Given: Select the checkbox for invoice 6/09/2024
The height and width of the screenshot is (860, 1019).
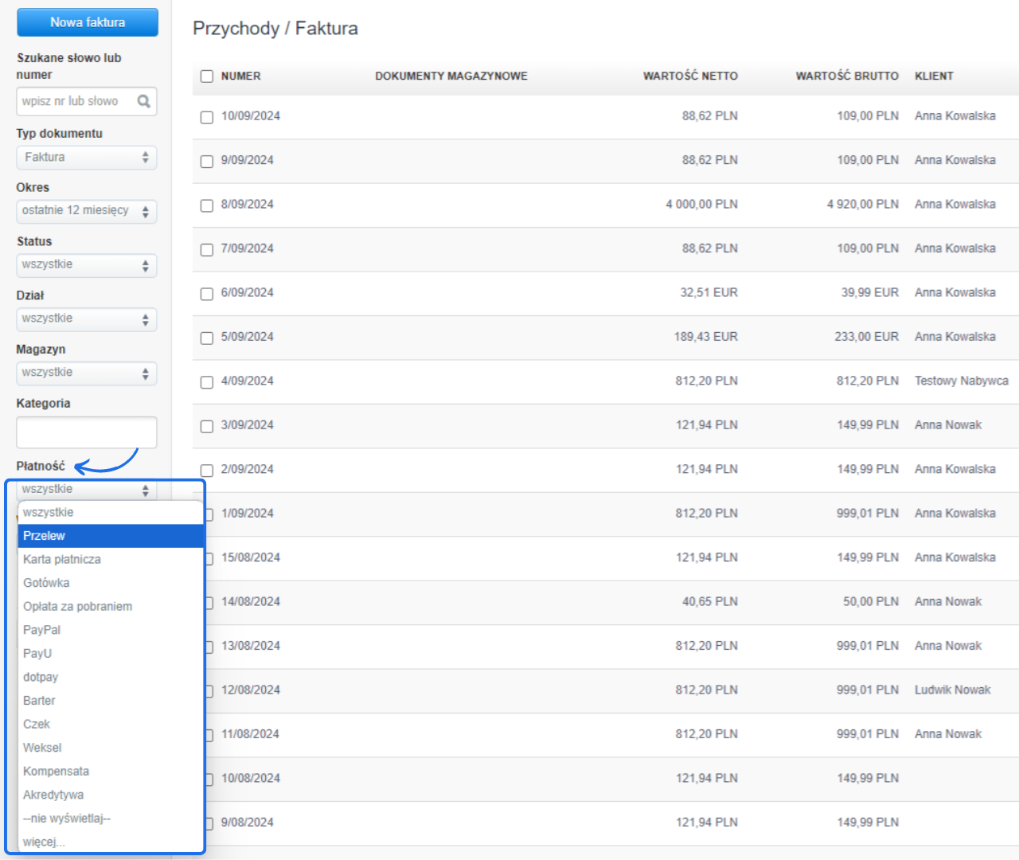Looking at the screenshot, I should (x=207, y=294).
